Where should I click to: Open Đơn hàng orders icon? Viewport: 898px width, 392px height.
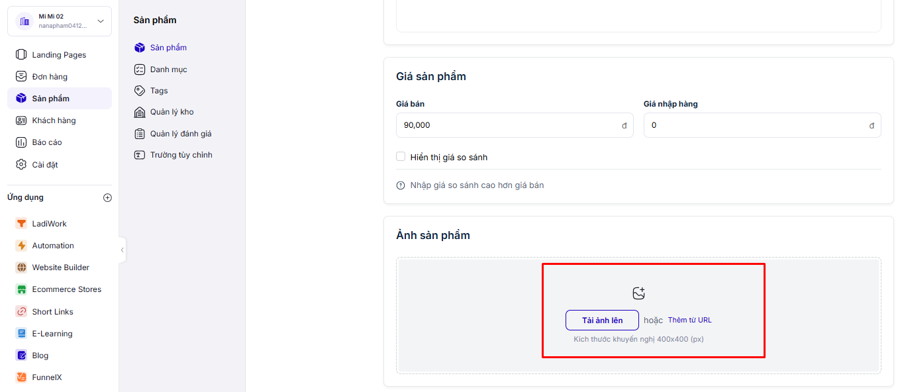click(x=21, y=77)
